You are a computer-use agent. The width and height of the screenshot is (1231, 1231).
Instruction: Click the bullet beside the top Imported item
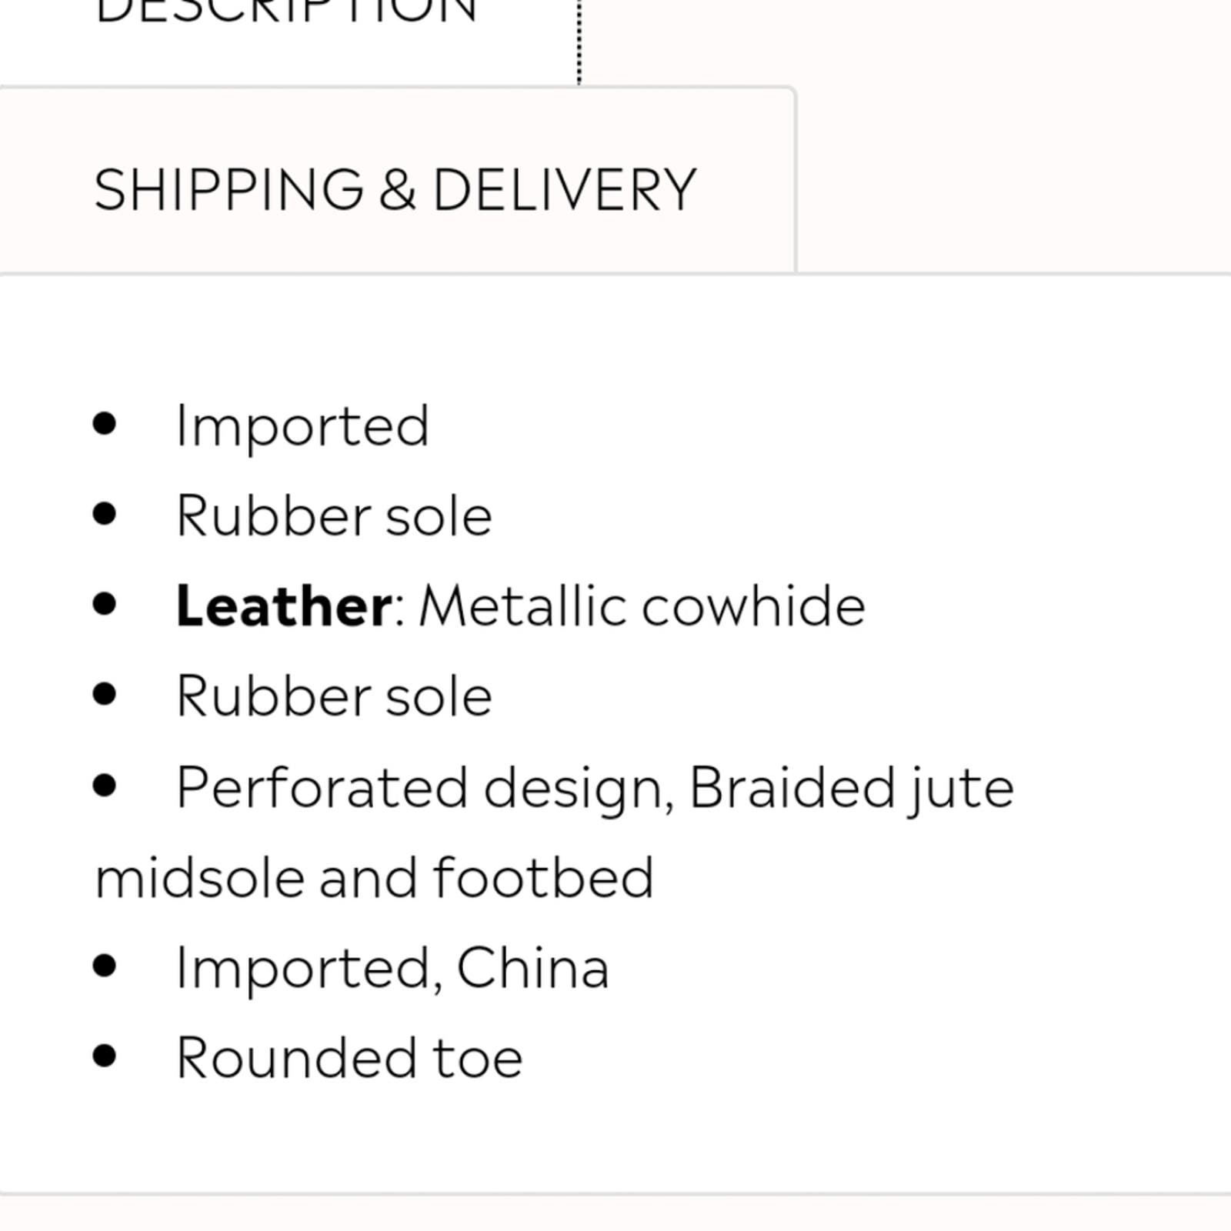point(104,424)
